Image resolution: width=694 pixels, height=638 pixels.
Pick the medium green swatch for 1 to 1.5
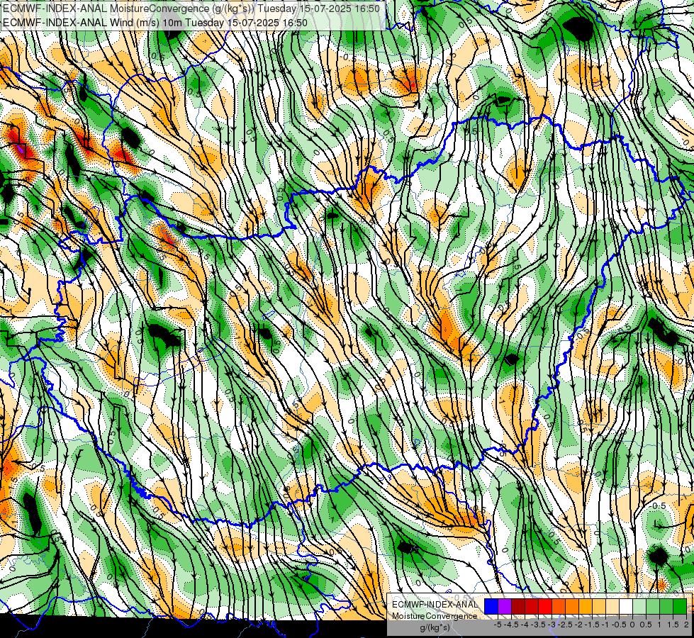coord(666,606)
